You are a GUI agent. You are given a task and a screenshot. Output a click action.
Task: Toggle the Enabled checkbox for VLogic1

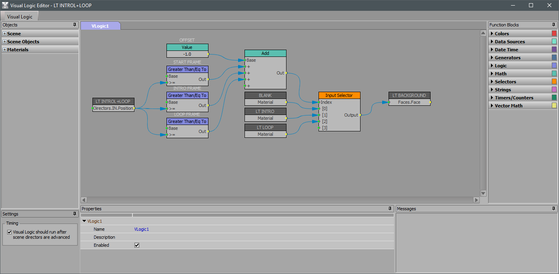point(137,245)
